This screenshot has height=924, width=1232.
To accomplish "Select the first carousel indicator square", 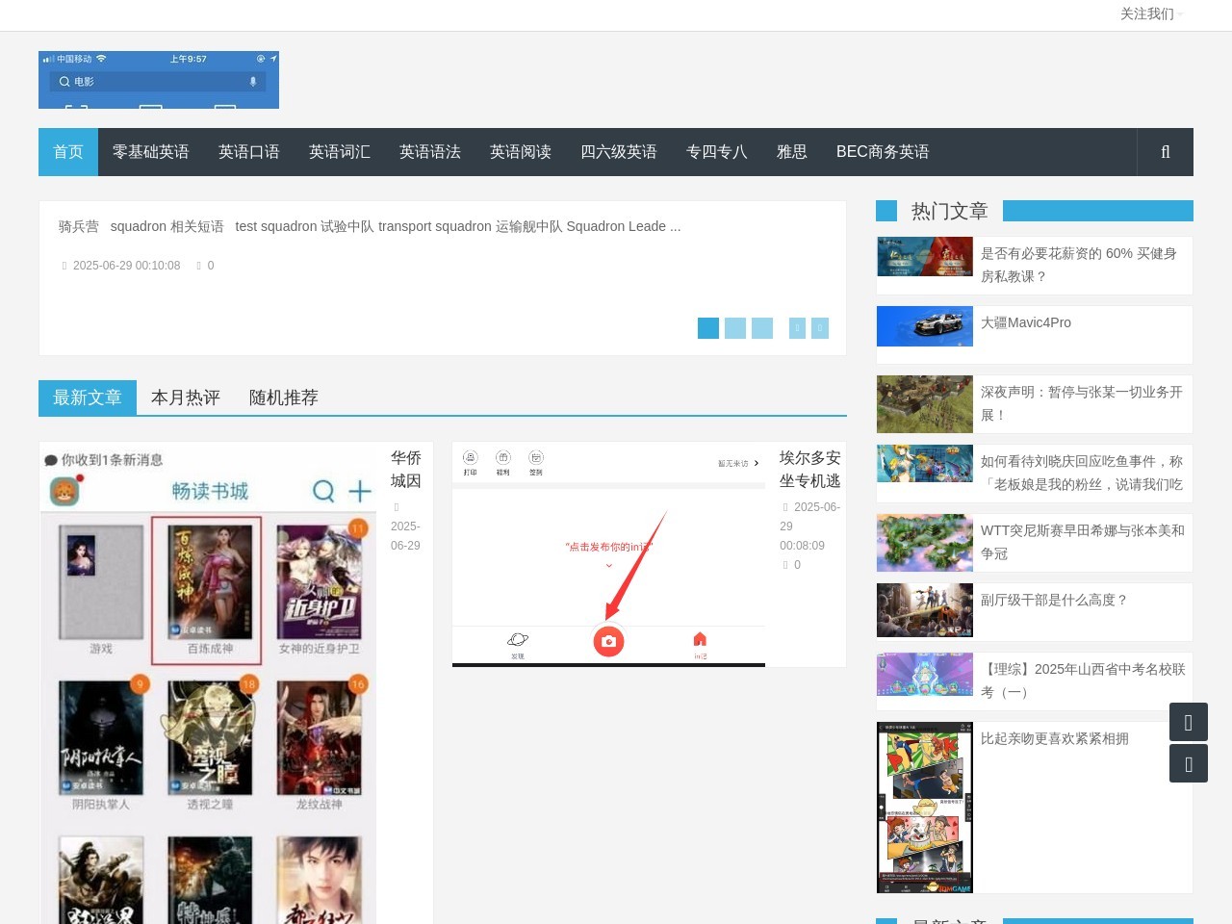I will pyautogui.click(x=708, y=328).
